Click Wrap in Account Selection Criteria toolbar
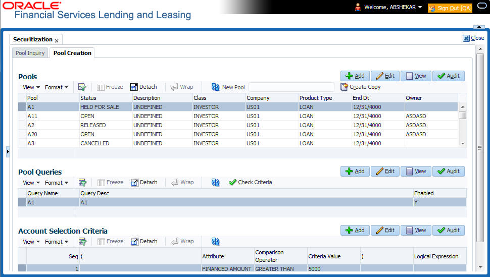490x277 pixels. coord(182,241)
